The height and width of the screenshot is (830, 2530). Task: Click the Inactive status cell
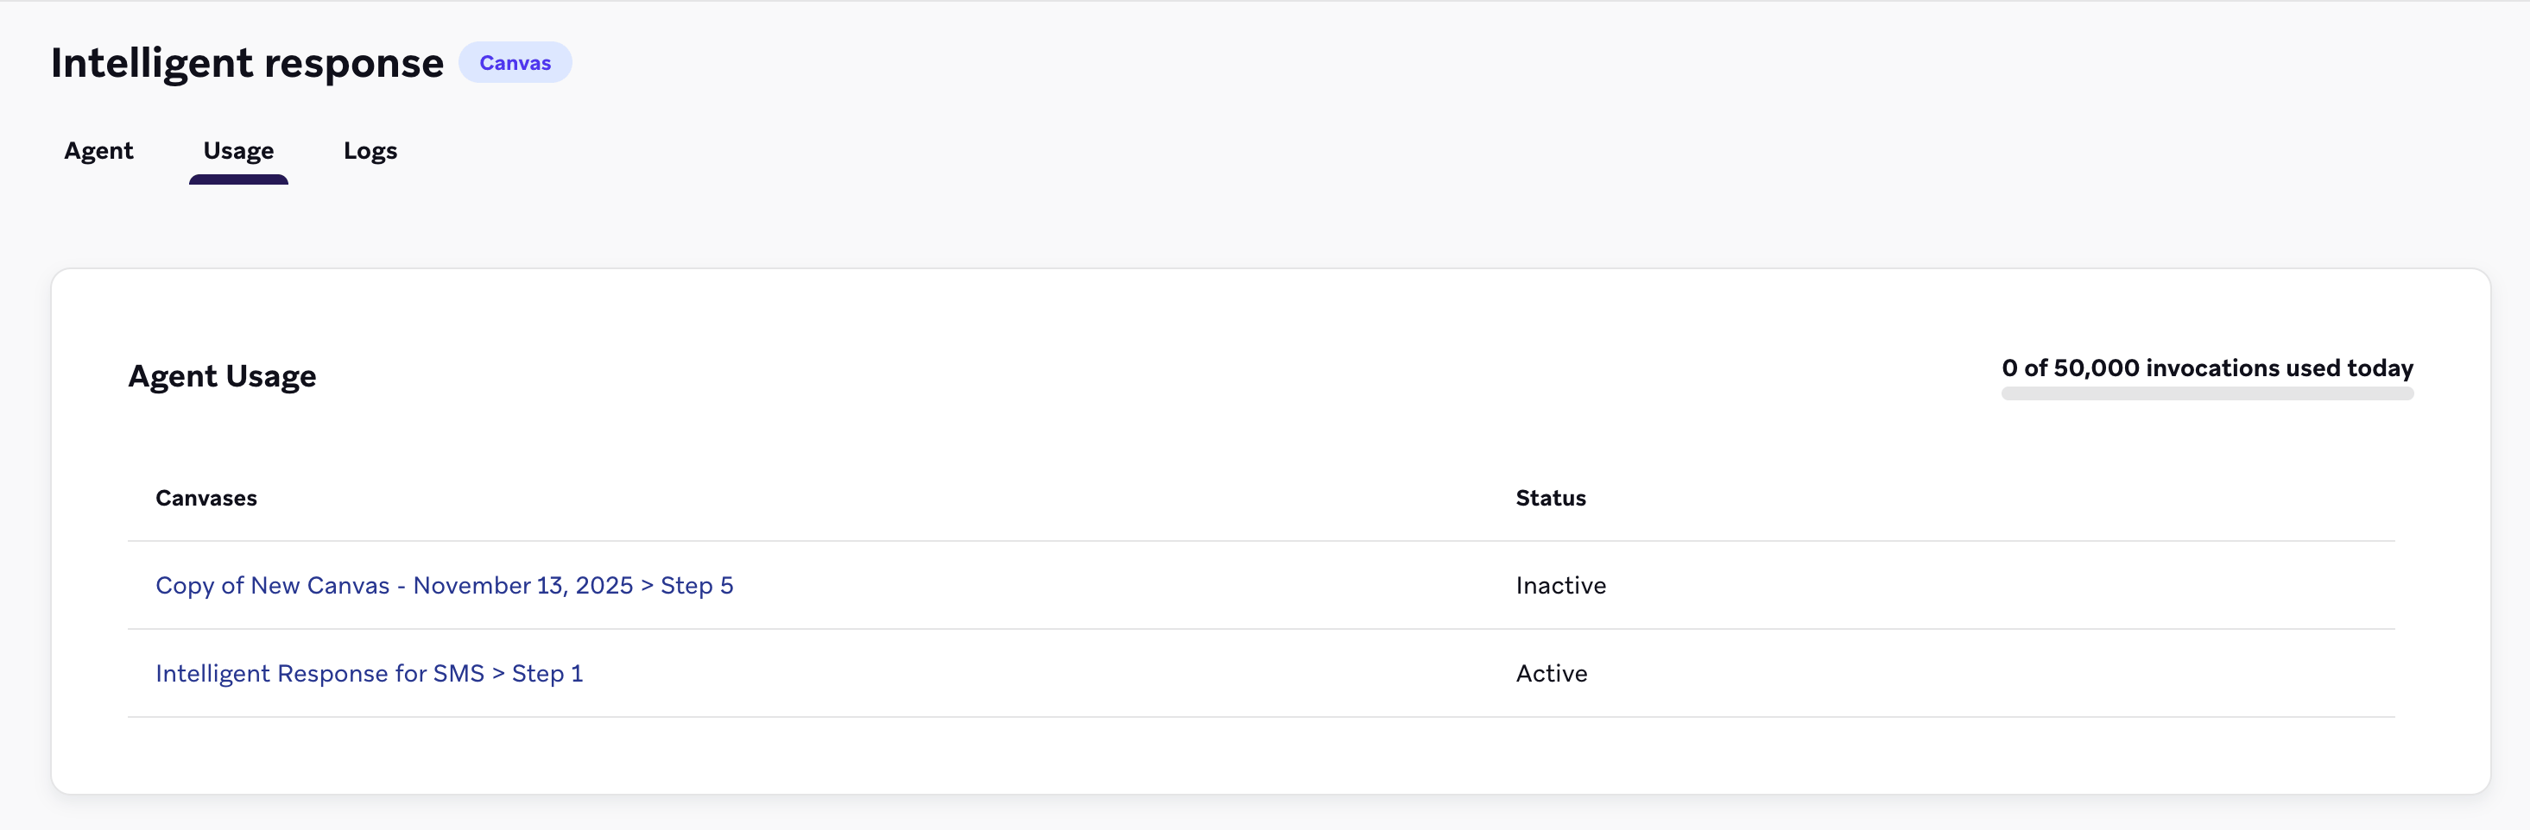[x=1559, y=586]
